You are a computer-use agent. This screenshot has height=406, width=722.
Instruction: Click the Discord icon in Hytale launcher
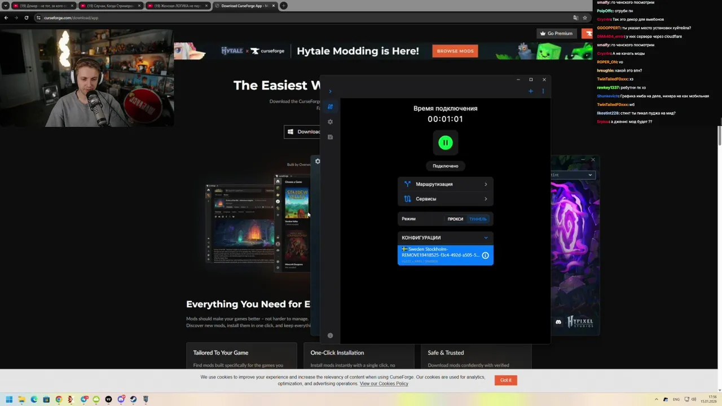point(558,322)
